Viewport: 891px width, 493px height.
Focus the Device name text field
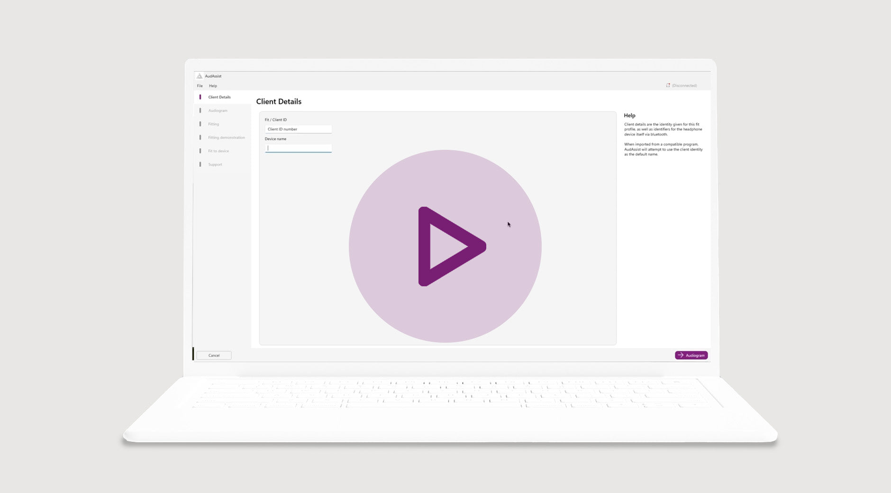click(298, 148)
